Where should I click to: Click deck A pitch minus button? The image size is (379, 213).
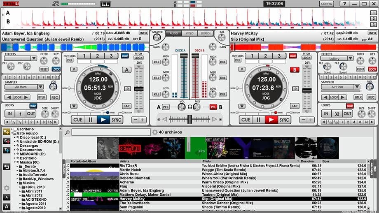pyautogui.click(x=136, y=120)
